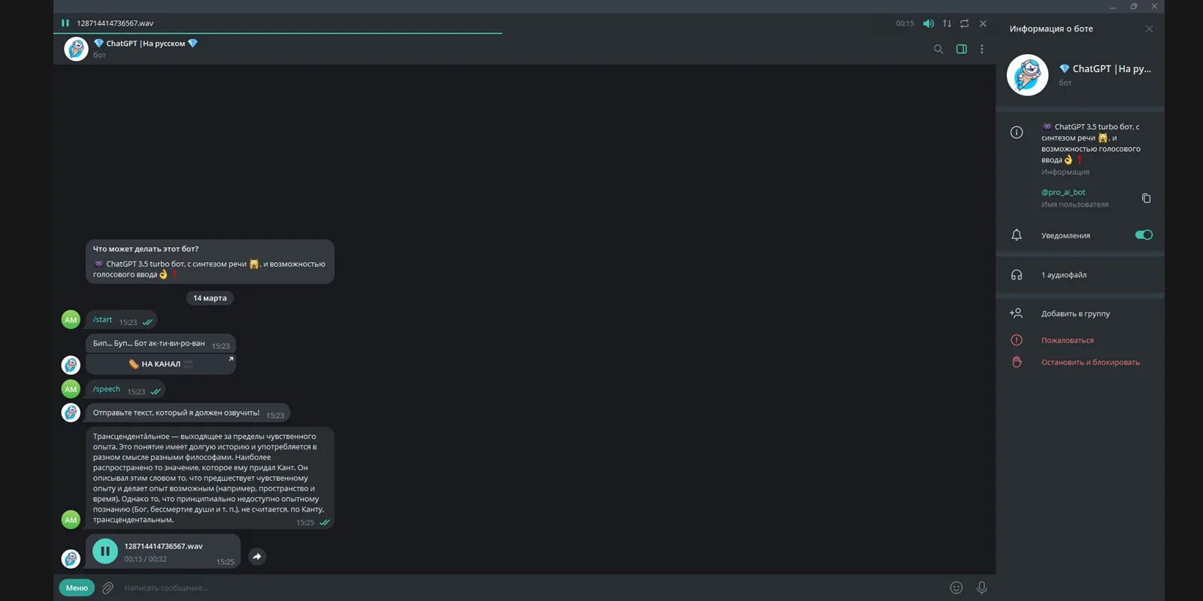Open the bot Menu button
Screen dimensions: 1203x601
[77, 587]
